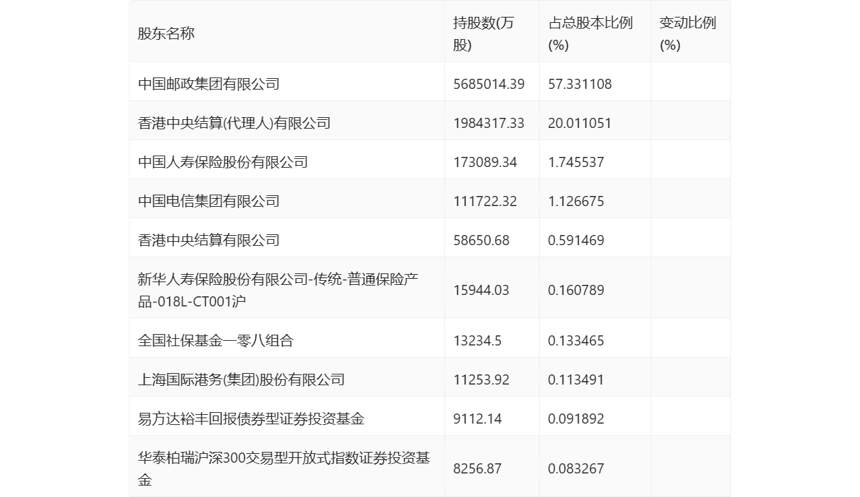
Task: Click holdings value 15944.03
Action: (482, 290)
